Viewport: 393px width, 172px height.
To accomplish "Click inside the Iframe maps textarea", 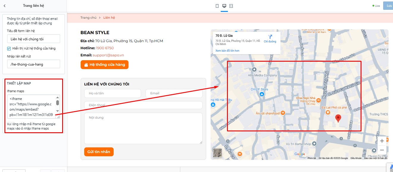I will [32, 107].
